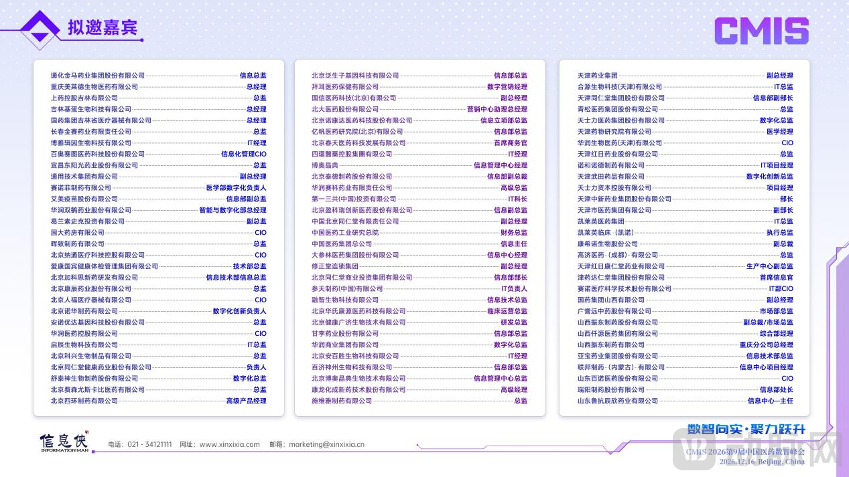Select IT负责人 for 参天制药(中国)
This screenshot has height=477, width=849.
[515, 289]
